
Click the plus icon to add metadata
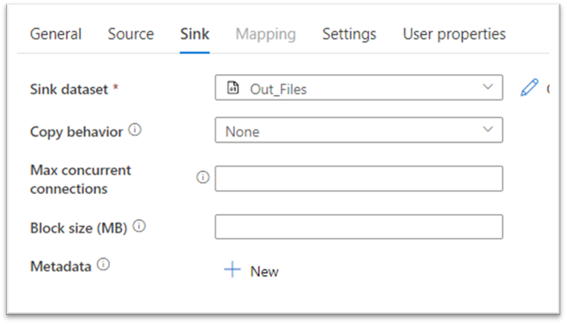(x=233, y=270)
